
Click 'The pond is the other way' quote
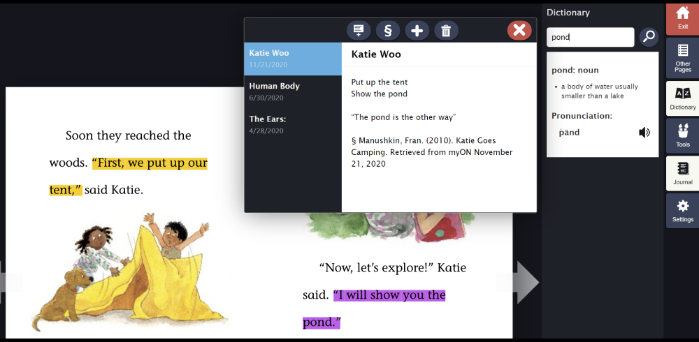tap(403, 117)
